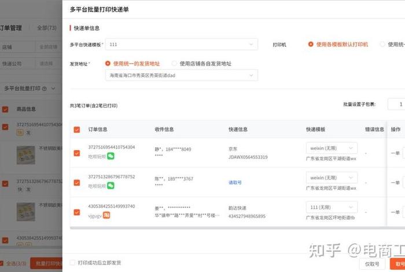Click help icon beside 多平台批量打印 in background

(44, 89)
